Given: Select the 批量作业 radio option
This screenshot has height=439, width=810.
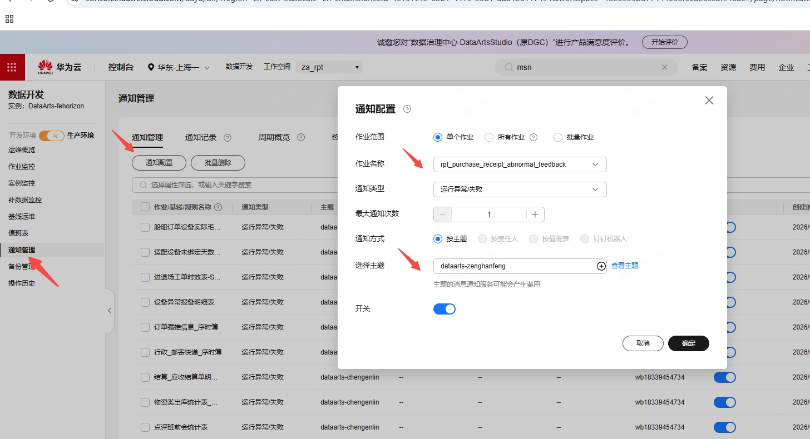Looking at the screenshot, I should click(x=558, y=137).
